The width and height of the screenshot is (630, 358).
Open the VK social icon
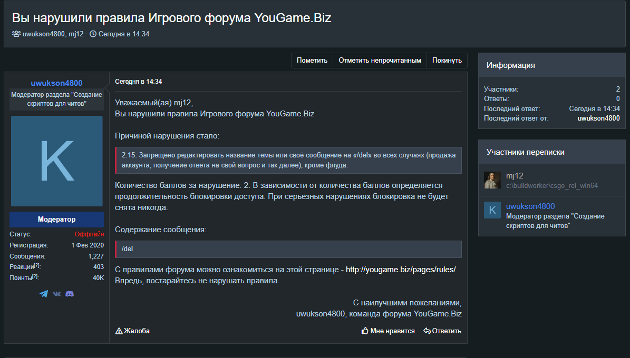(56, 294)
